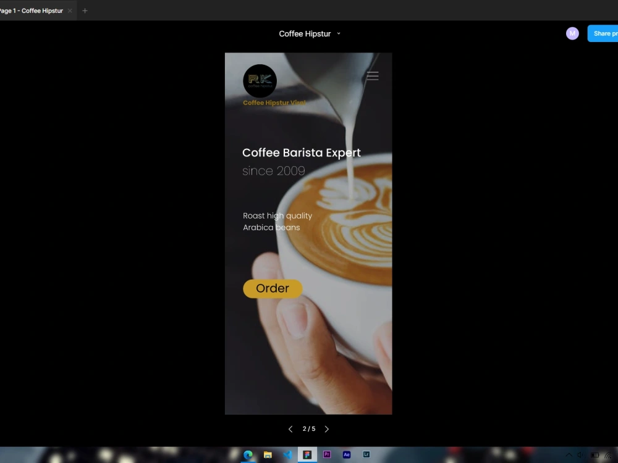Open the Coffee Hipstur title dropdown

pyautogui.click(x=339, y=34)
